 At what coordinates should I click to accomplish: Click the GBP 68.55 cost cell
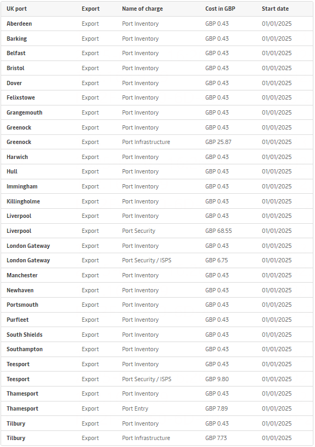(218, 231)
